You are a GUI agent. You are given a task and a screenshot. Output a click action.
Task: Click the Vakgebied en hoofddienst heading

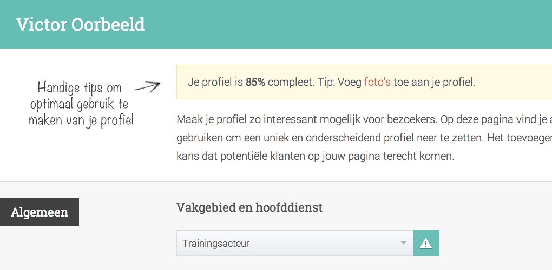pos(249,207)
